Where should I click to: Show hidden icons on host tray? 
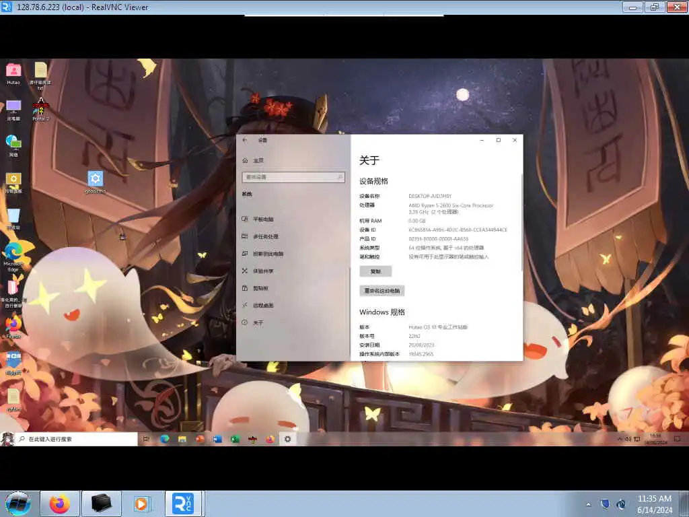pos(589,504)
